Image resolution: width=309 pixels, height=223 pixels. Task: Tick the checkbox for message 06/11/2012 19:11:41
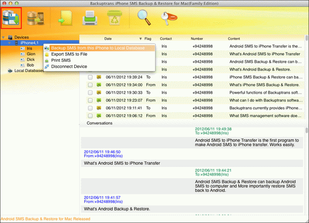(x=90, y=108)
